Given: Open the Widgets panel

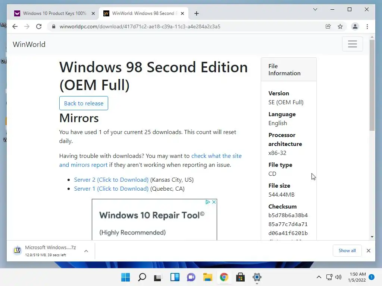Looking at the screenshot, I should [x=175, y=277].
